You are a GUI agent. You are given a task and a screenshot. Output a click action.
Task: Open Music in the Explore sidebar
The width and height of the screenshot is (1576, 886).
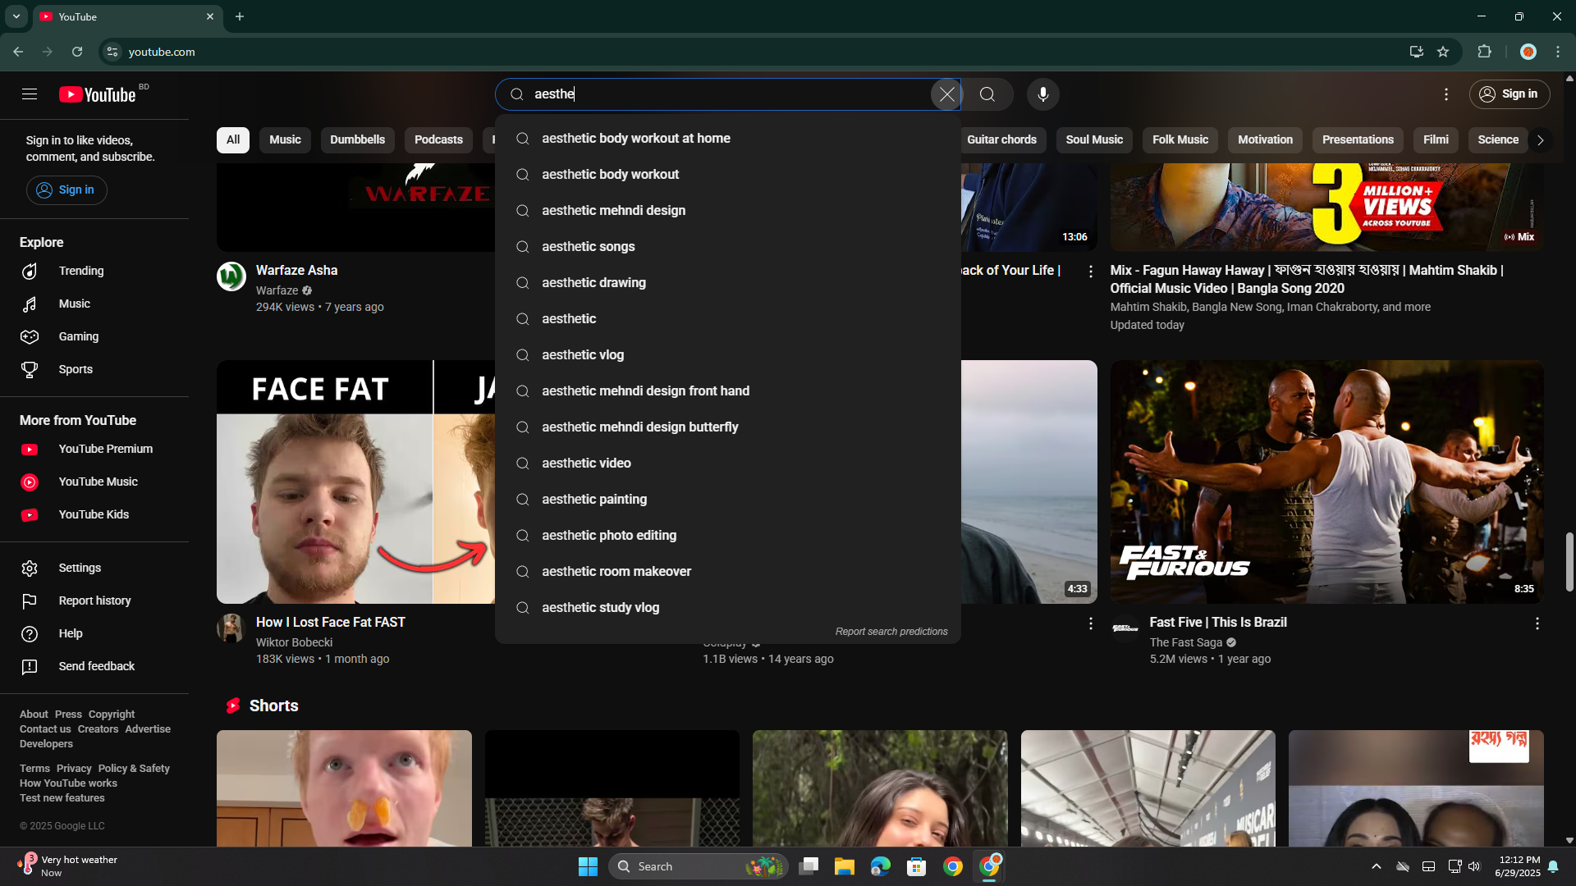point(94,304)
